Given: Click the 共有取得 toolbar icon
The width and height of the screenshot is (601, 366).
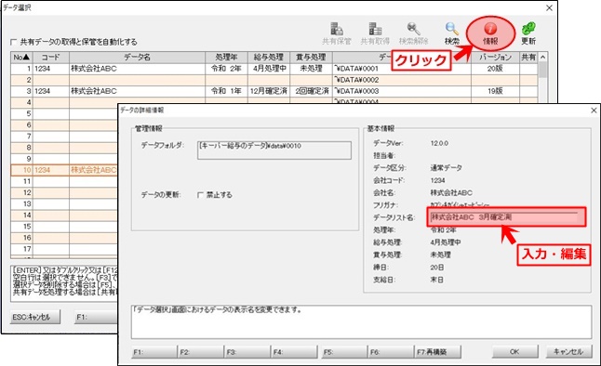Looking at the screenshot, I should (375, 33).
